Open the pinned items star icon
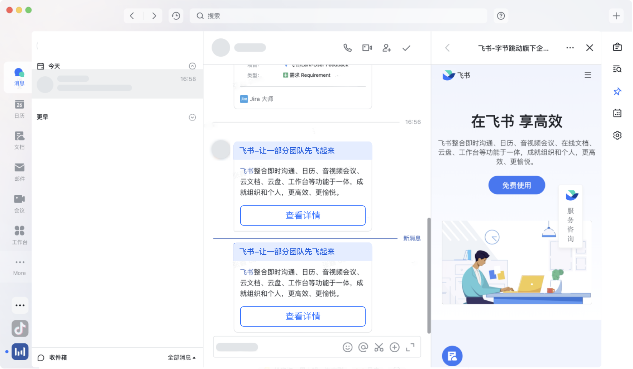This screenshot has width=633, height=369. tap(617, 92)
